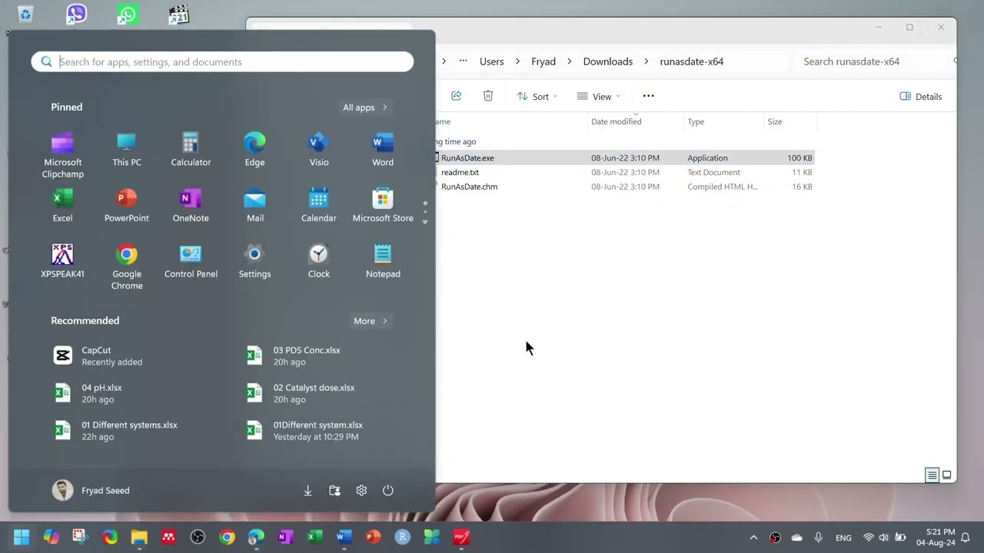Screen dimensions: 984x553
Task: Open Settings gear beside power button
Action: [x=361, y=490]
